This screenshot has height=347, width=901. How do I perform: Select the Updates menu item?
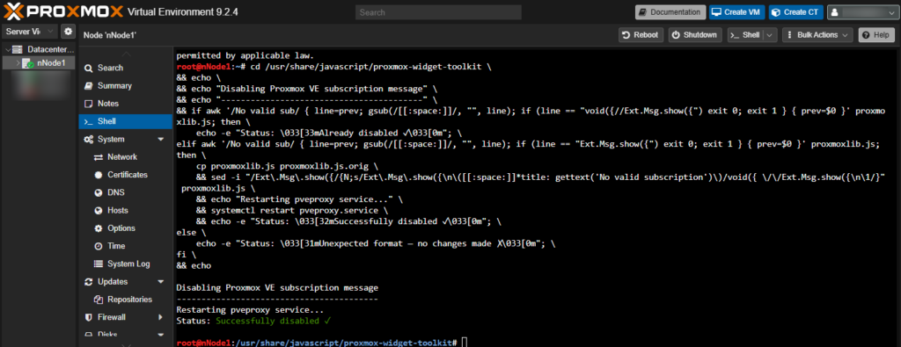pyautogui.click(x=125, y=282)
